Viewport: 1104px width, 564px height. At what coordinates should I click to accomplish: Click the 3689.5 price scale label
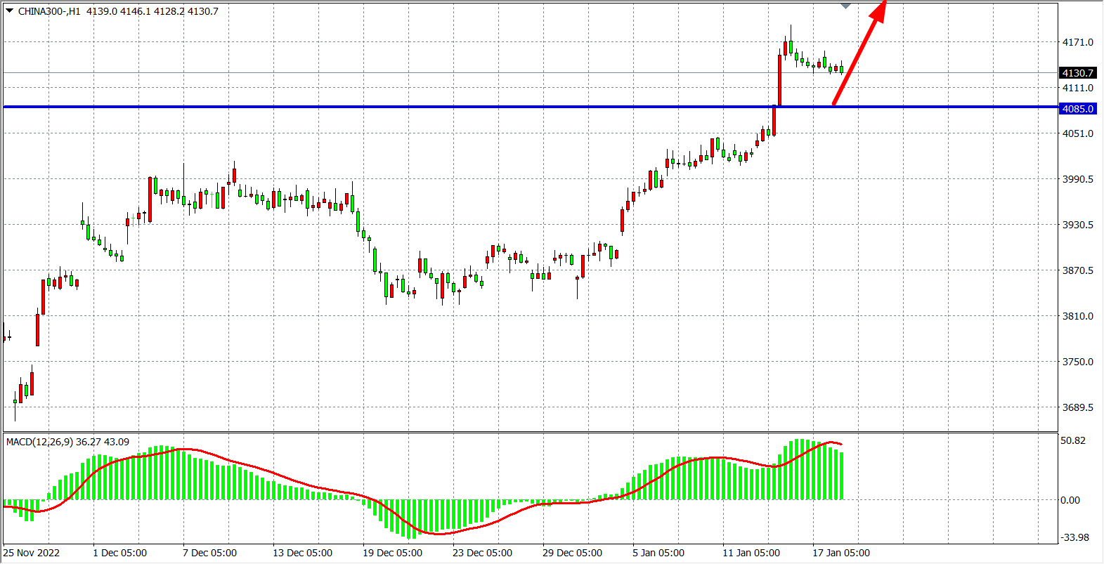pyautogui.click(x=1077, y=407)
